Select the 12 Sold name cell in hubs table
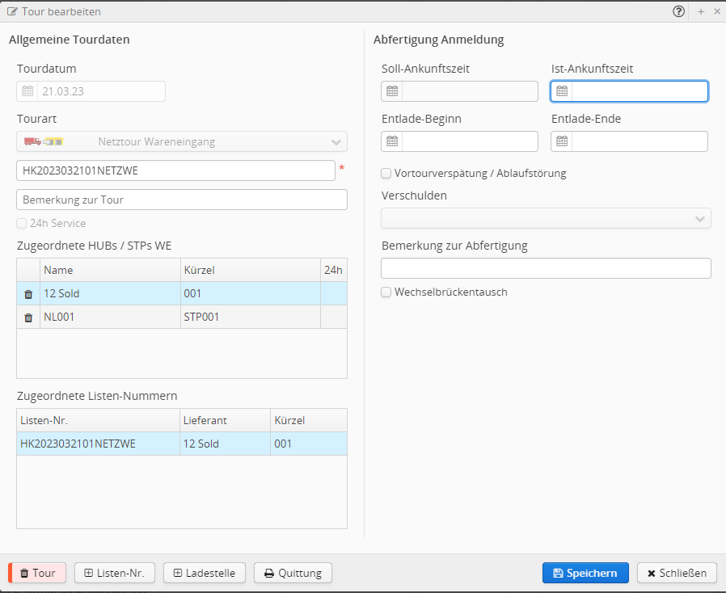The image size is (726, 593). click(110, 294)
